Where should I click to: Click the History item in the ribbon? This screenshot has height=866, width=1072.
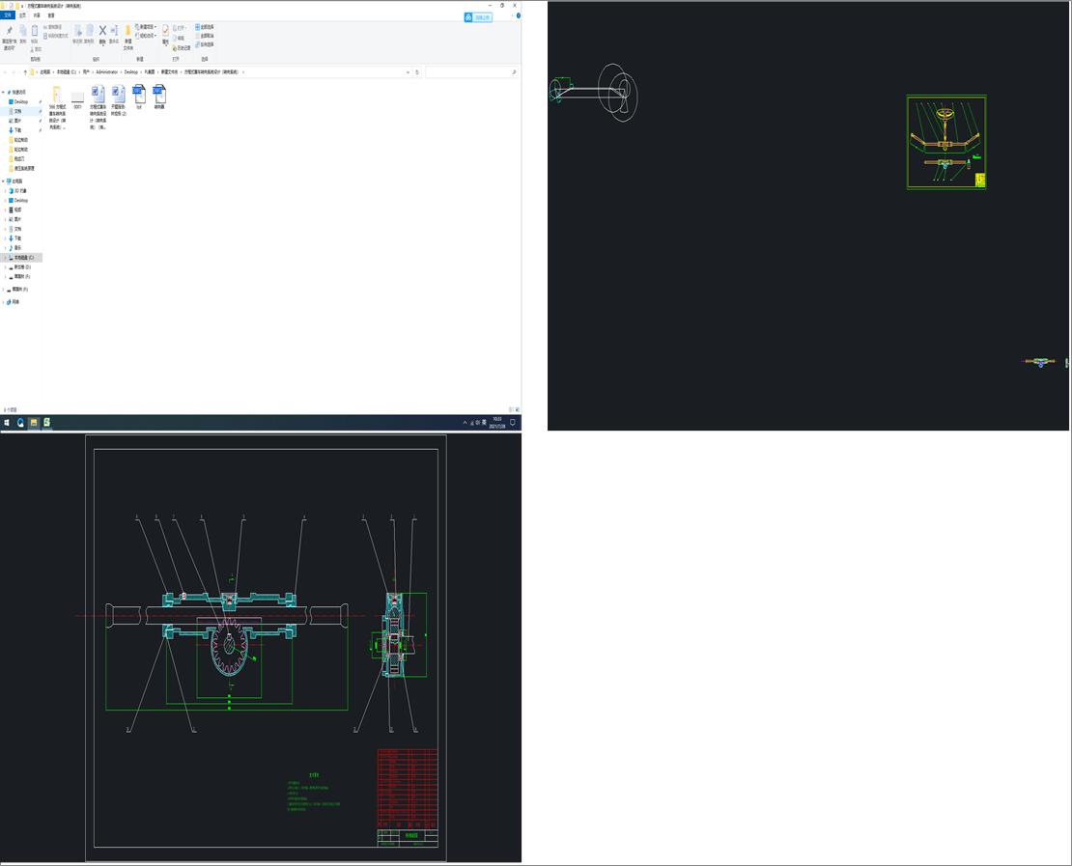(183, 48)
